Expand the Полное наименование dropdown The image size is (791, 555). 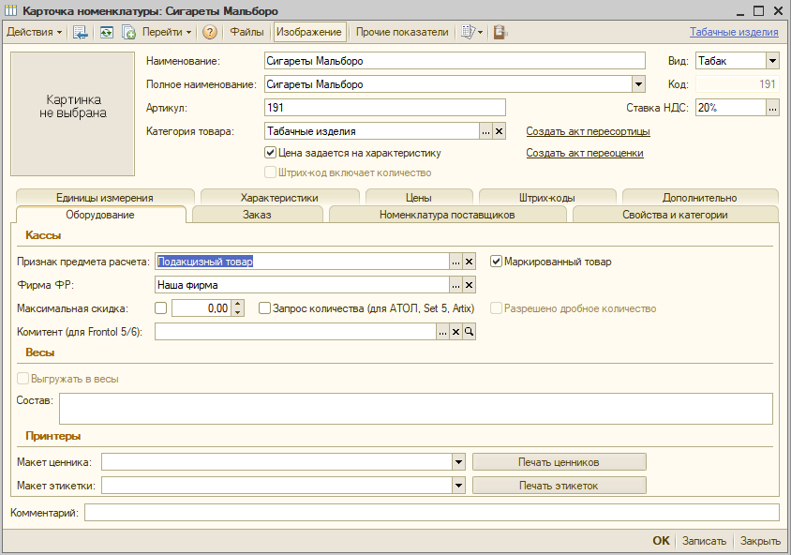(638, 84)
